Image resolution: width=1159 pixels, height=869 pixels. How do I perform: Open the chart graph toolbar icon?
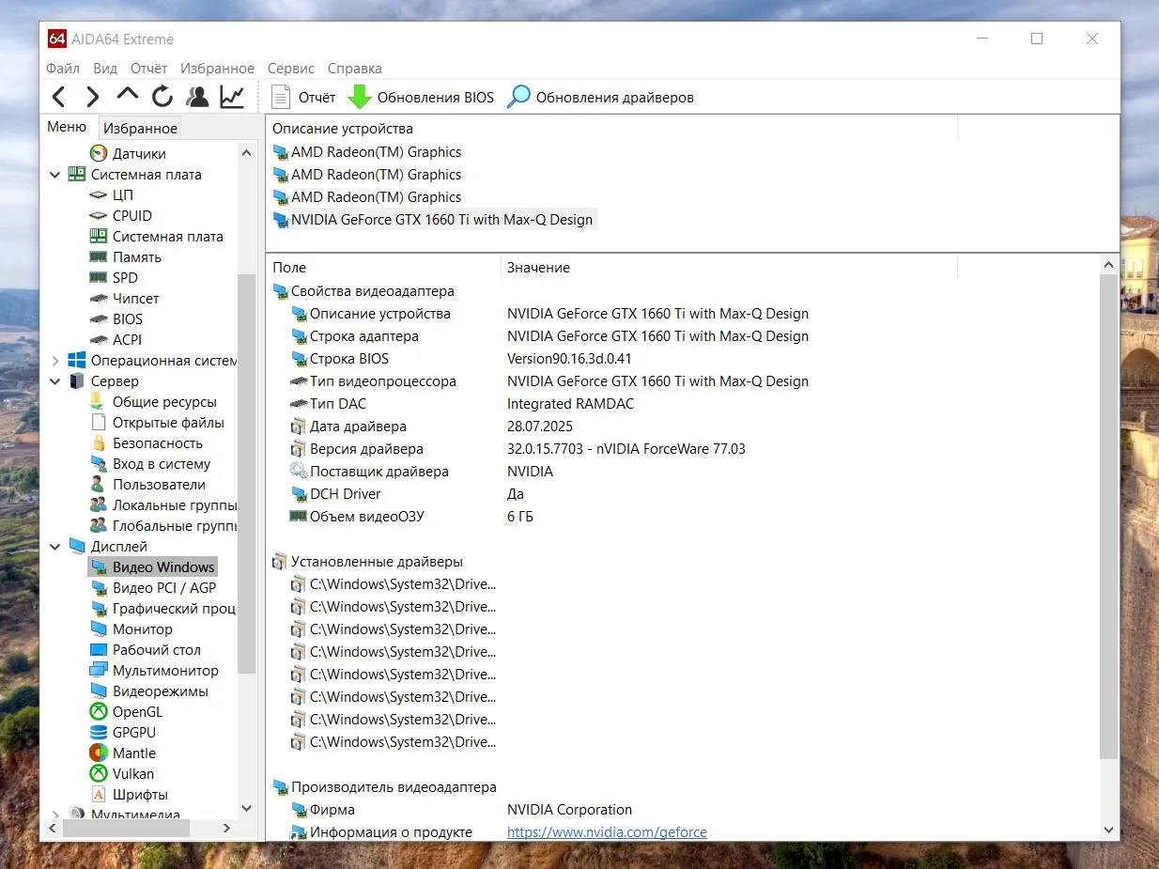click(x=232, y=97)
